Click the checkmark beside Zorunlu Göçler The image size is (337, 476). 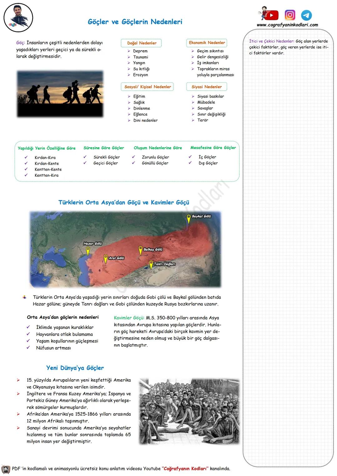point(134,157)
